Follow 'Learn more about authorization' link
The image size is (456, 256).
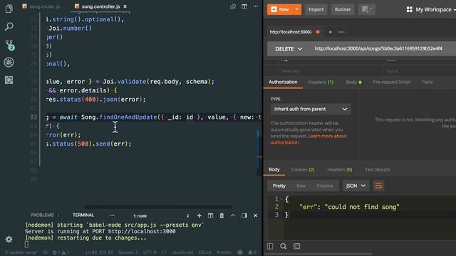click(x=309, y=139)
